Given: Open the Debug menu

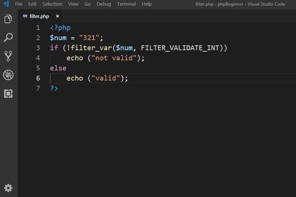Looking at the screenshot, I should (104, 4).
